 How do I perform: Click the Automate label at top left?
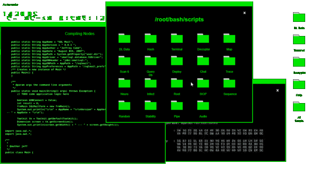pos(10,4)
